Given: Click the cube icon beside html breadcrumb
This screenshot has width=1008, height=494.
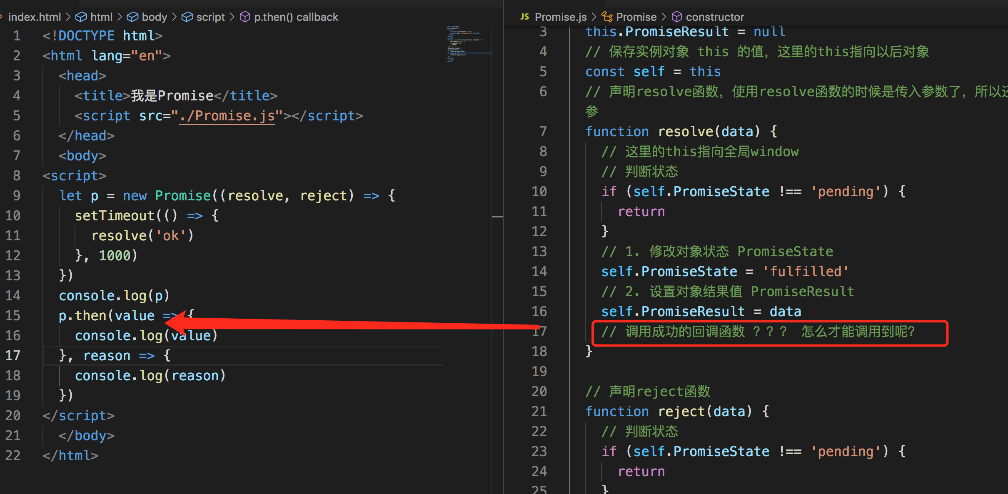Looking at the screenshot, I should [81, 17].
